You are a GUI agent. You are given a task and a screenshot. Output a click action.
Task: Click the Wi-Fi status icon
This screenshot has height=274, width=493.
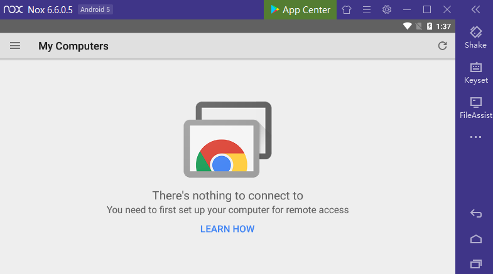click(407, 26)
